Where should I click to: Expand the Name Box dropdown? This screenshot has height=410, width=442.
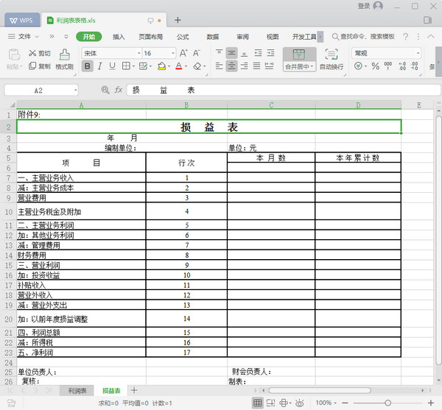point(76,91)
